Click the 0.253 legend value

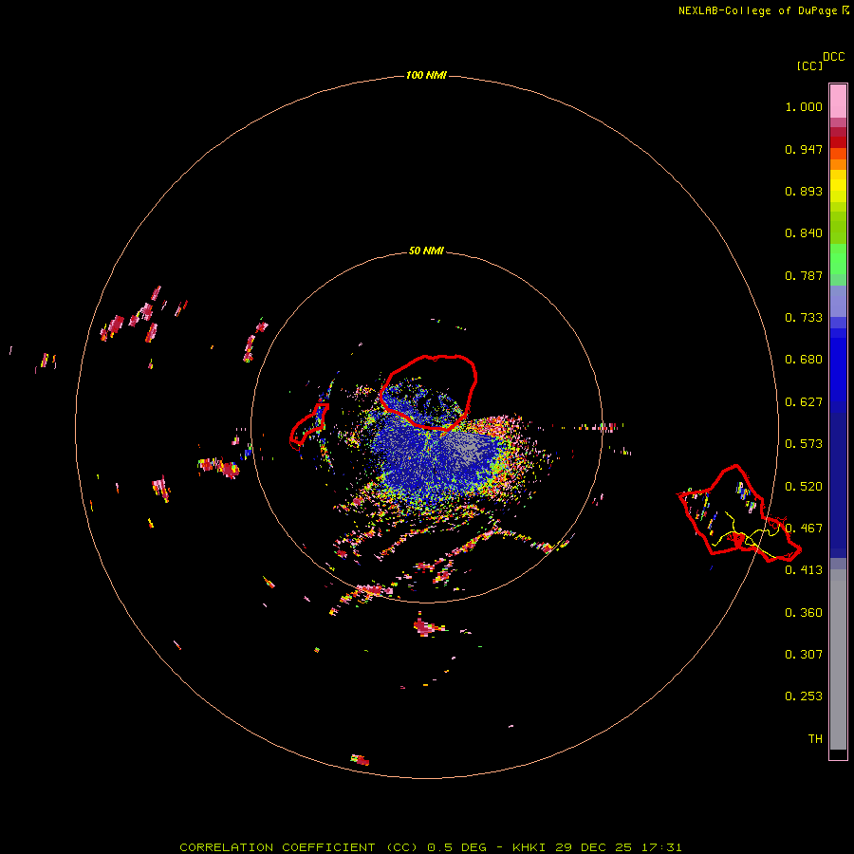pos(804,696)
